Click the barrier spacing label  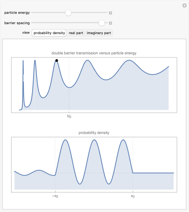tap(17, 23)
